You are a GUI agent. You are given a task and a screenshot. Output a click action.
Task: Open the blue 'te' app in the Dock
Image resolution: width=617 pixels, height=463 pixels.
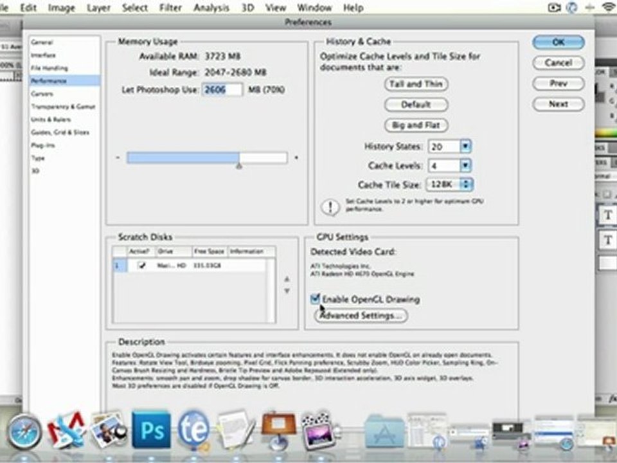(193, 430)
